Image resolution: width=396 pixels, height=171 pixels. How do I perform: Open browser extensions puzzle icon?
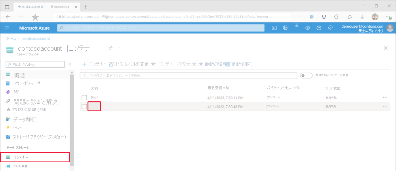coord(336,17)
